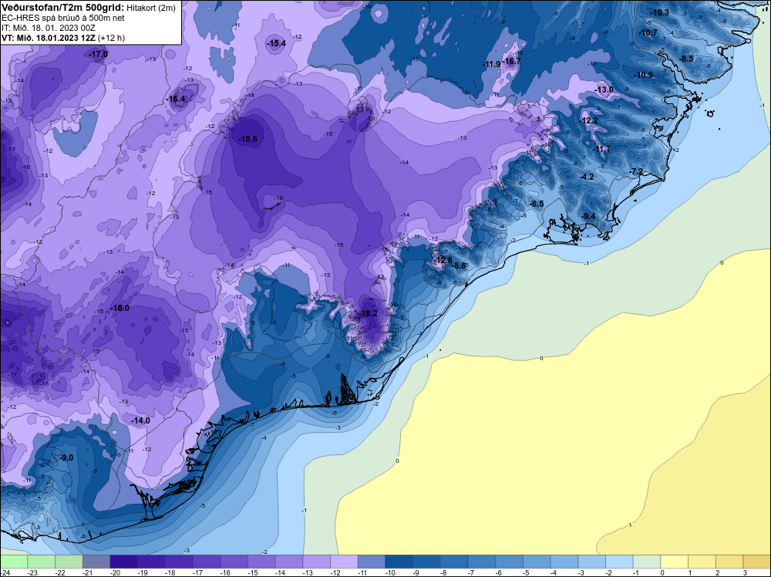The height and width of the screenshot is (577, 771).
Task: Click the -23 label in the color legend
Action: 32,572
